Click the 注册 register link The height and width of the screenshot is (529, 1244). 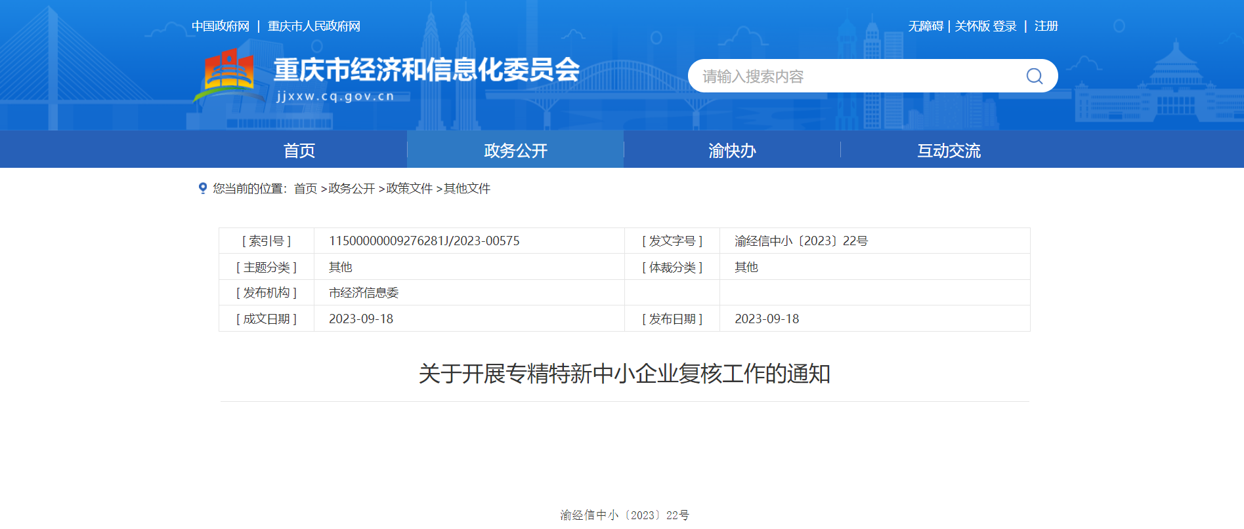pos(1046,26)
